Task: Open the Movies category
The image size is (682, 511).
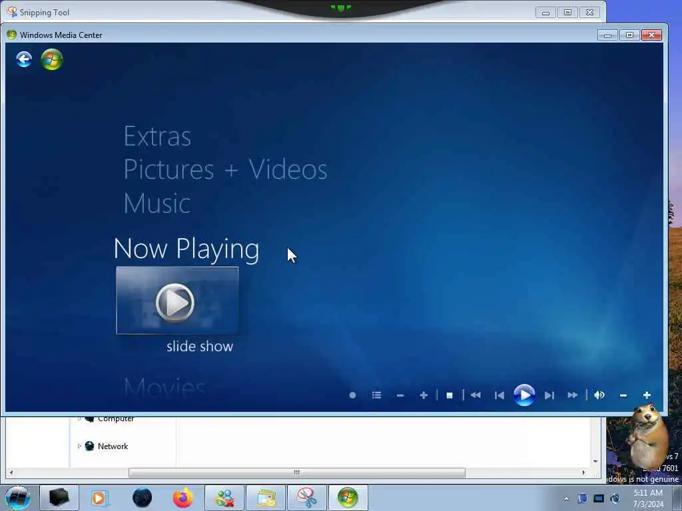Action: click(x=164, y=387)
